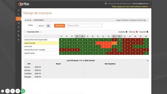Click Superior Double cell for day 24
167x94 pixels.
(x=114, y=43)
